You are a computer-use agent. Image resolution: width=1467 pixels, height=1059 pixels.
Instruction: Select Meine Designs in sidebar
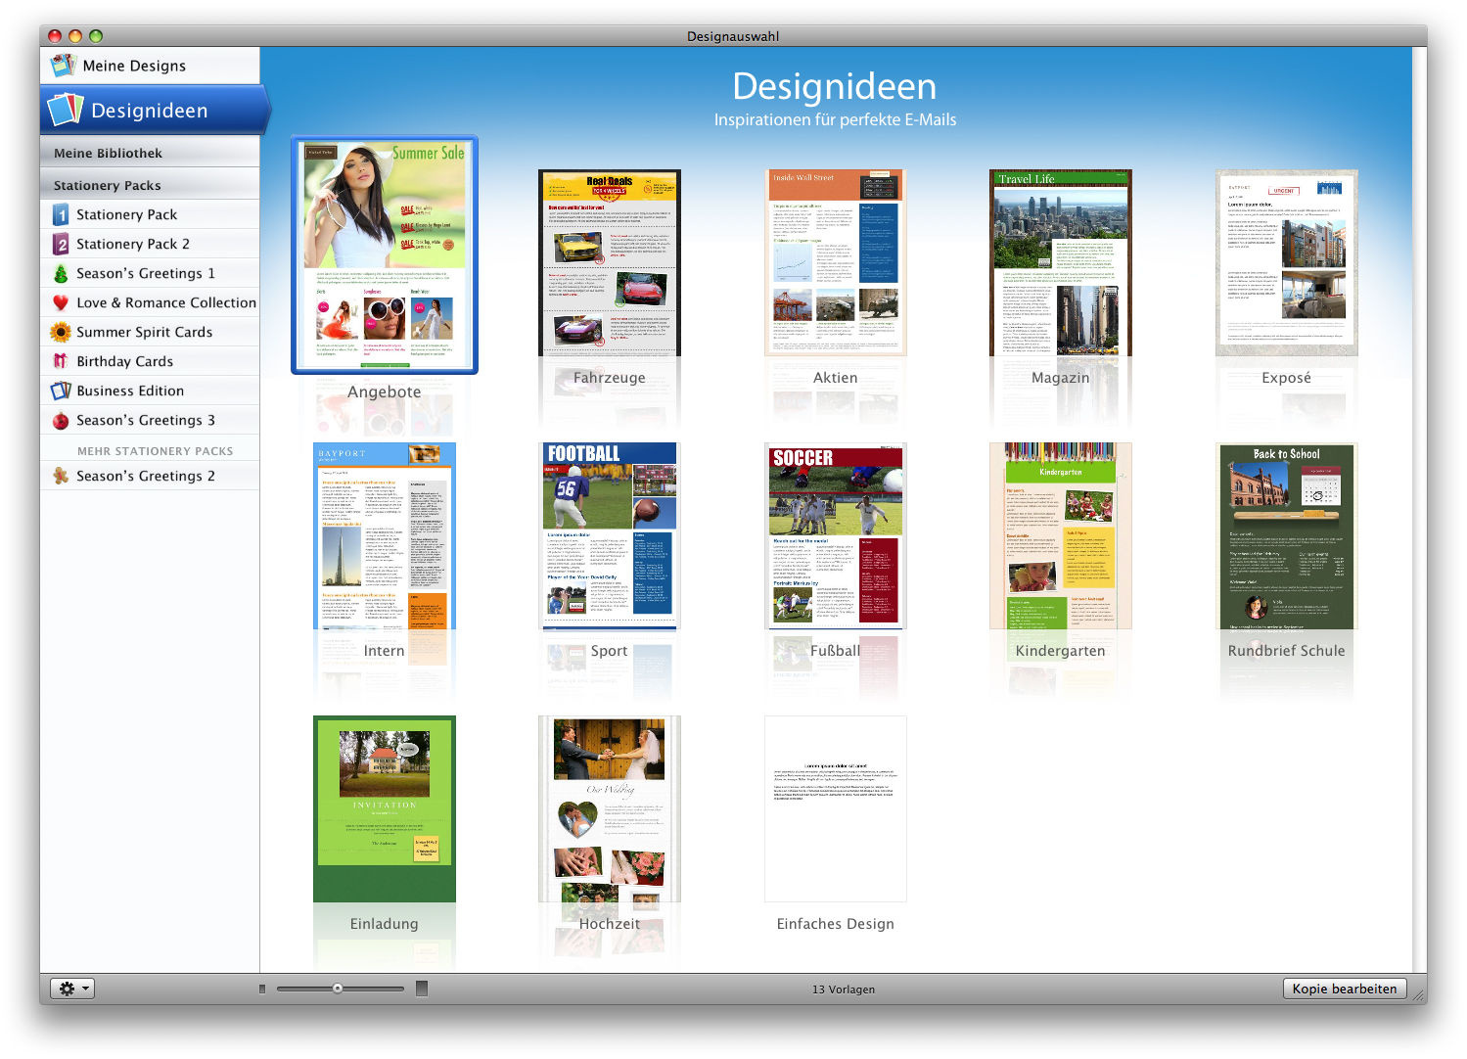pos(150,66)
